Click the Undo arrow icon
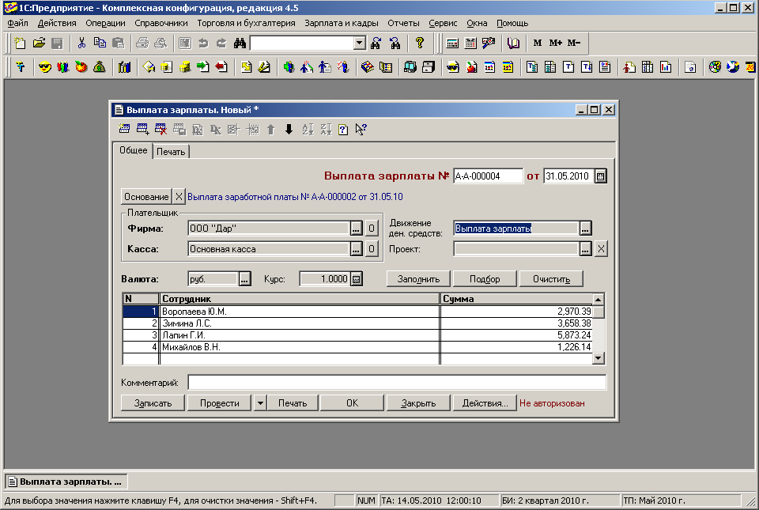The height and width of the screenshot is (510, 759). tap(203, 43)
